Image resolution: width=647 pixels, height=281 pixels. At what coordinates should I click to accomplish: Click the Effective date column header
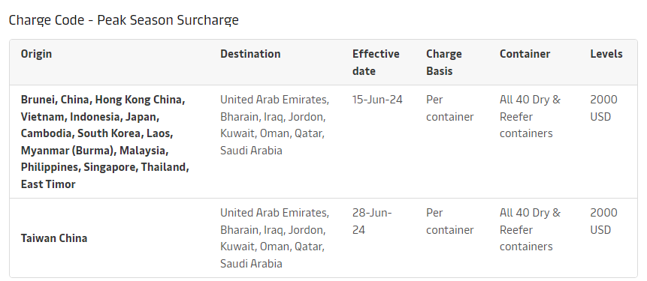point(376,62)
